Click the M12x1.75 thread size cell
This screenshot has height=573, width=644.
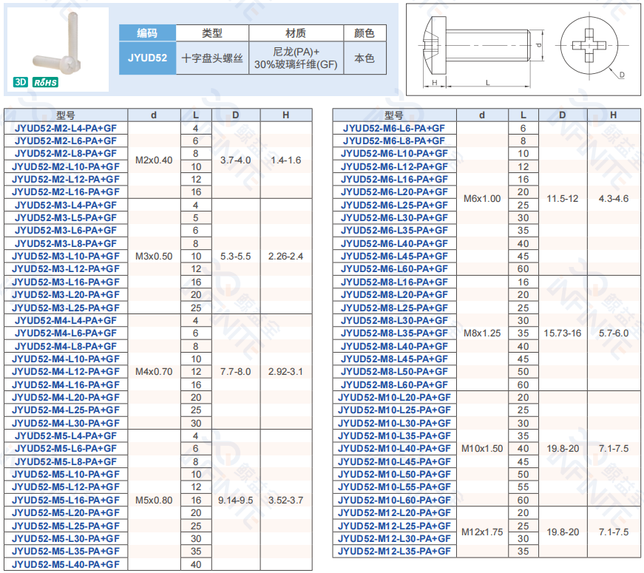[x=482, y=532]
